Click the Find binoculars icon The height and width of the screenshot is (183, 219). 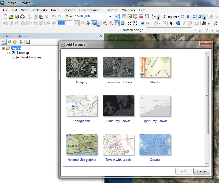click(x=204, y=23)
